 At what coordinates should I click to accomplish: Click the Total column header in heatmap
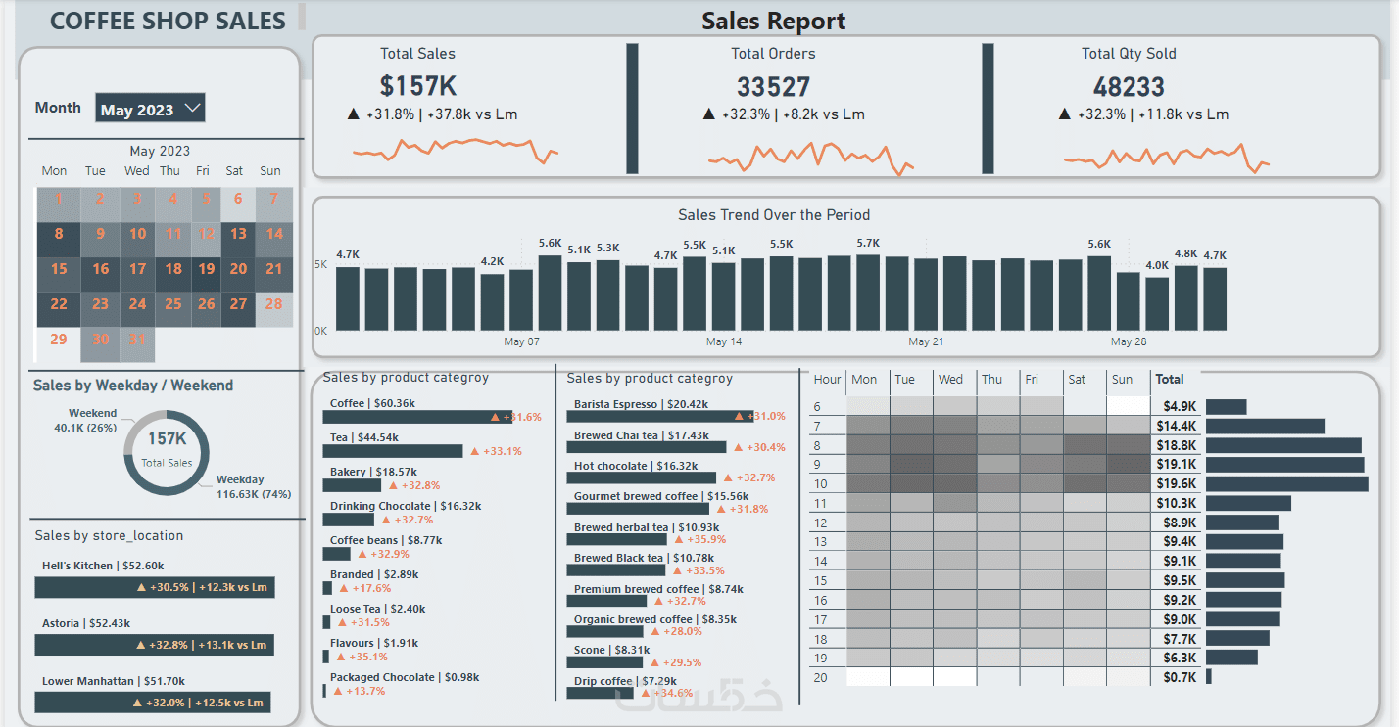tap(1170, 379)
